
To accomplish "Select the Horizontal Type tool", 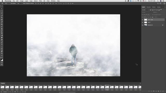I will [2, 44].
